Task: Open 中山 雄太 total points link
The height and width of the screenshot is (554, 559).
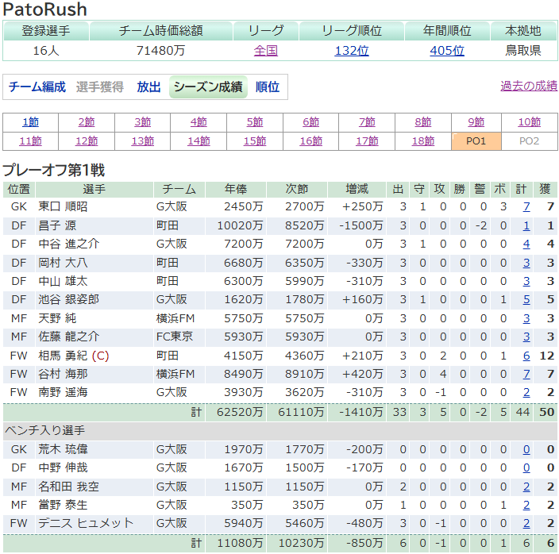Action: (526, 282)
